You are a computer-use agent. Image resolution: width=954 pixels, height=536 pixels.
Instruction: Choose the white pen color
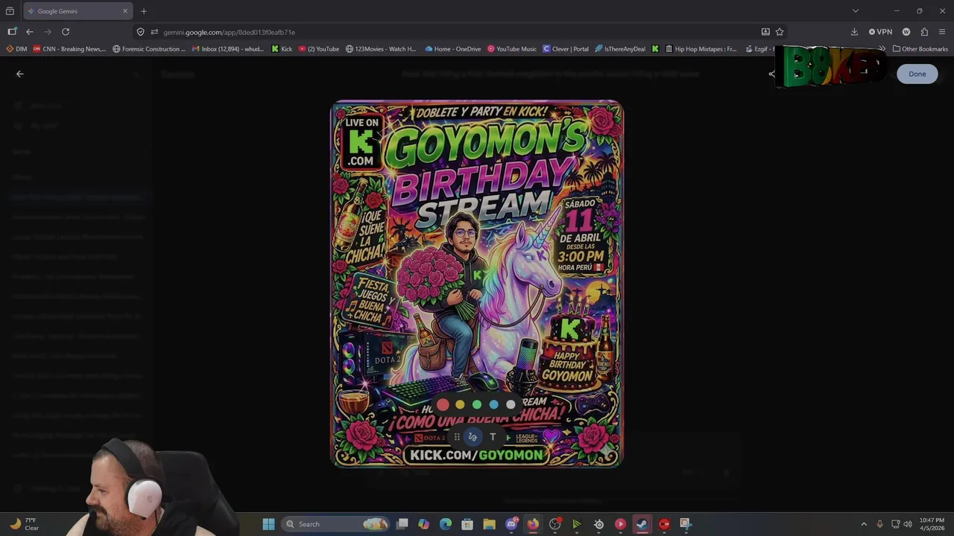point(511,404)
